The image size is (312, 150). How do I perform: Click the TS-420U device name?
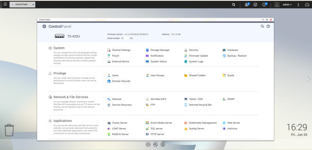click(x=73, y=36)
